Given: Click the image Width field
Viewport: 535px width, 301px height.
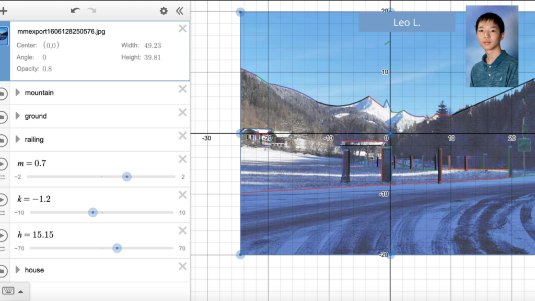Looking at the screenshot, I should [153, 45].
